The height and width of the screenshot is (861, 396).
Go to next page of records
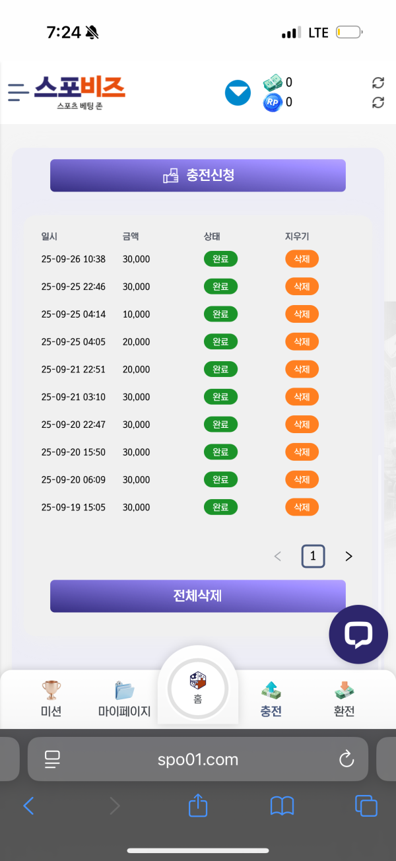pyautogui.click(x=348, y=557)
